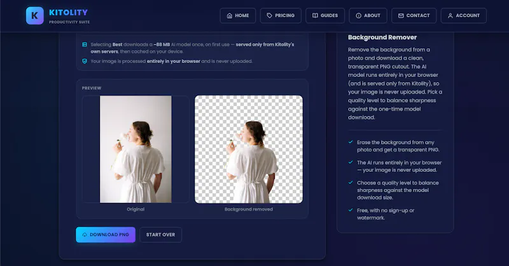Click the tag icon in Pricing
The width and height of the screenshot is (509, 266).
(x=269, y=15)
